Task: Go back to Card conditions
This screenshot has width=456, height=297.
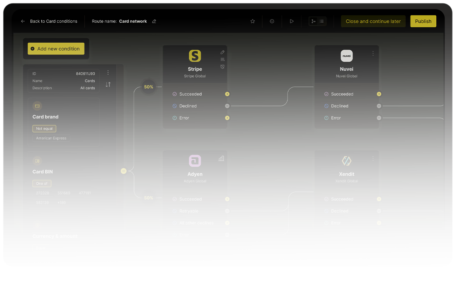Action: (x=50, y=21)
